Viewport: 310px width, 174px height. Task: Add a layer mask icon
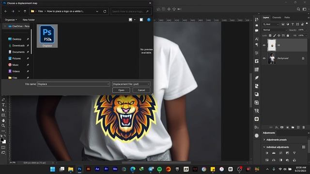coord(282,128)
